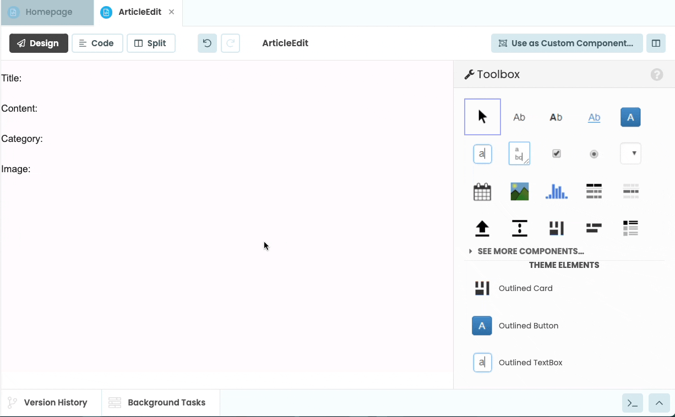Select the DropDown component in Toolbox
Image resolution: width=675 pixels, height=417 pixels.
click(x=630, y=154)
